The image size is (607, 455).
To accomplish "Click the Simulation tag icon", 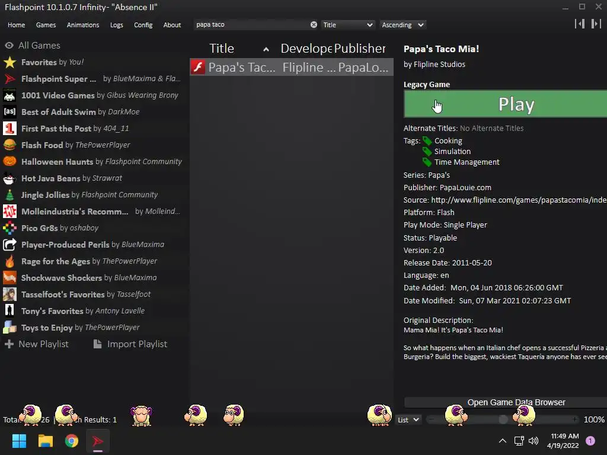I will (427, 151).
